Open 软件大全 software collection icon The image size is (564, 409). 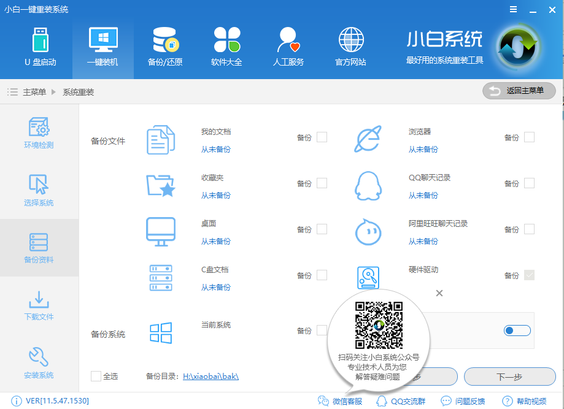226,40
